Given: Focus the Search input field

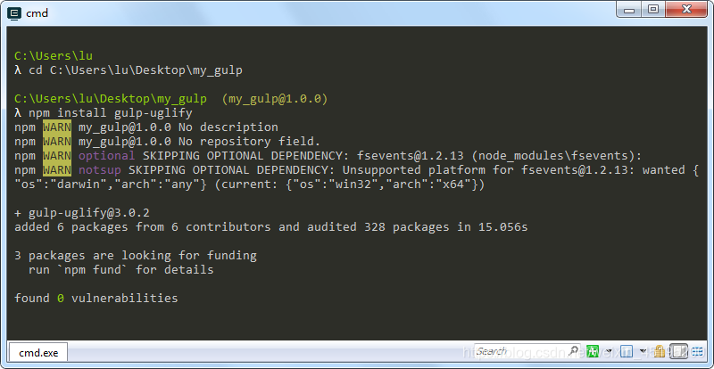Looking at the screenshot, I should pos(527,351).
